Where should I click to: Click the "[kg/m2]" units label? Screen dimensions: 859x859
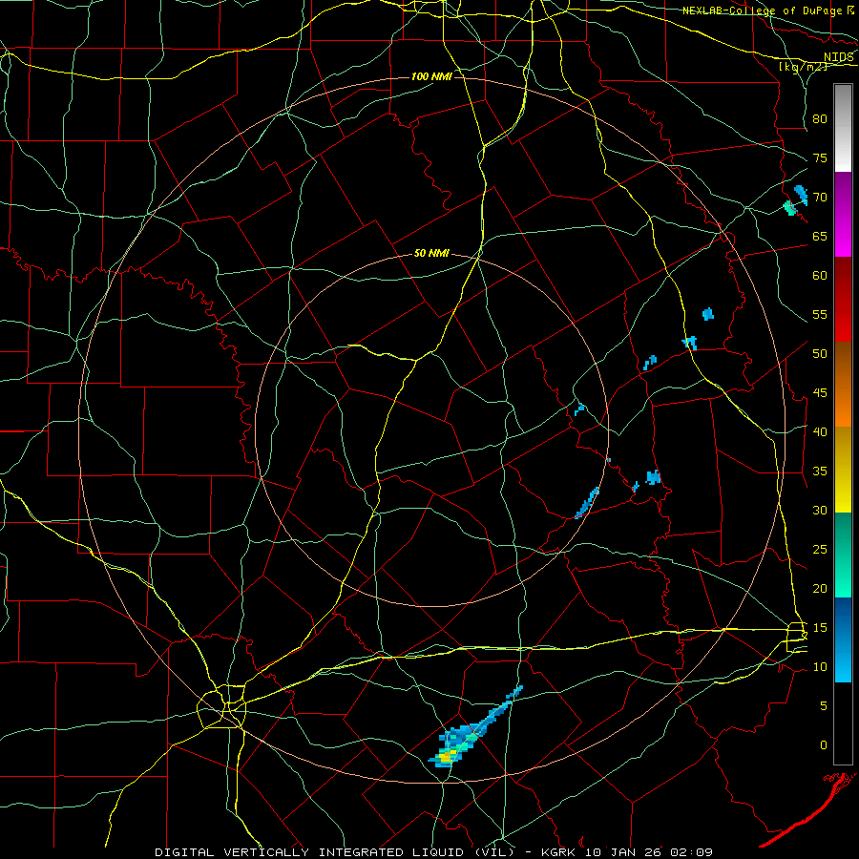(x=803, y=67)
